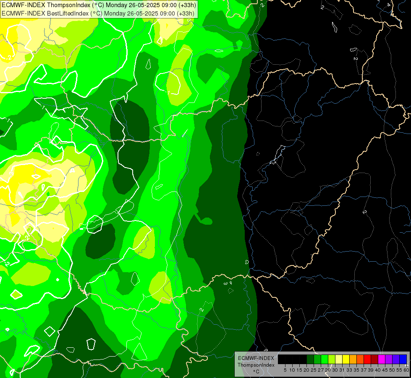The height and width of the screenshot is (378, 411).
Task: Click the legend tick value 20
Action: click(x=306, y=370)
